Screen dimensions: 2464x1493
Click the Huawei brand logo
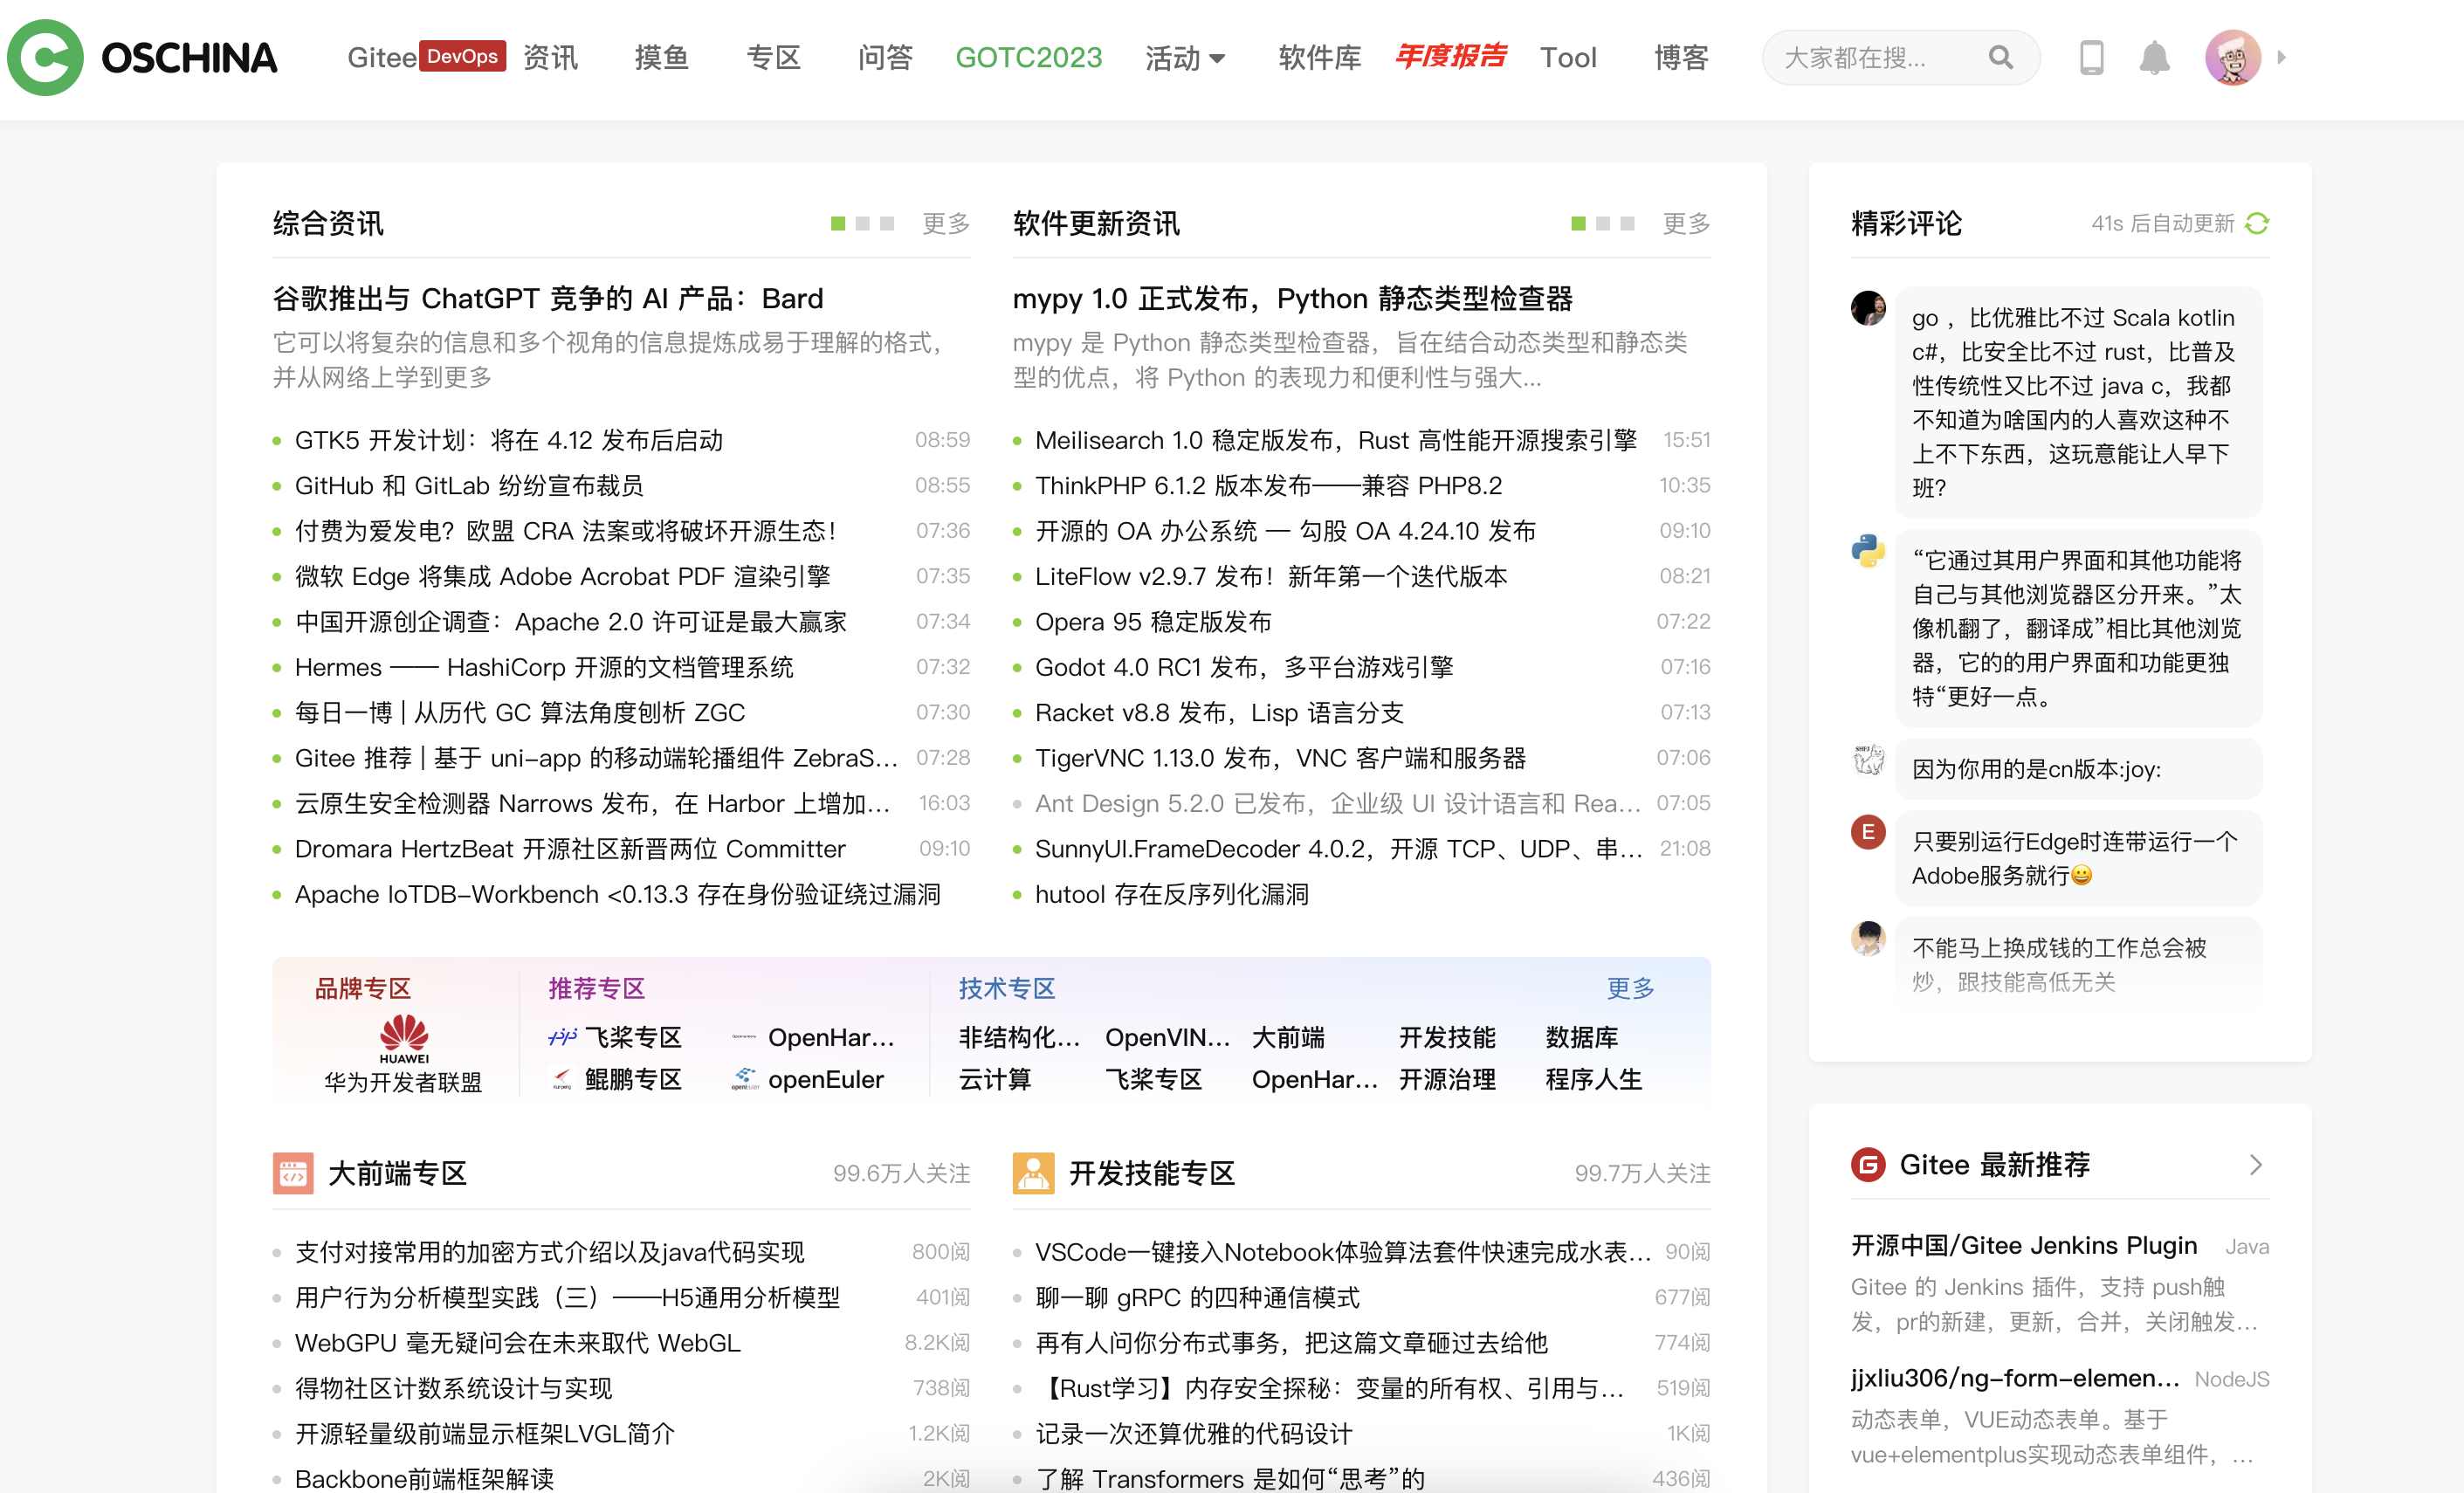pos(404,1038)
